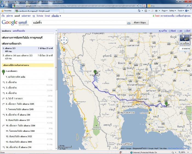Click the IE Back navigation button
192x154 pixels.
click(x=2, y=6)
